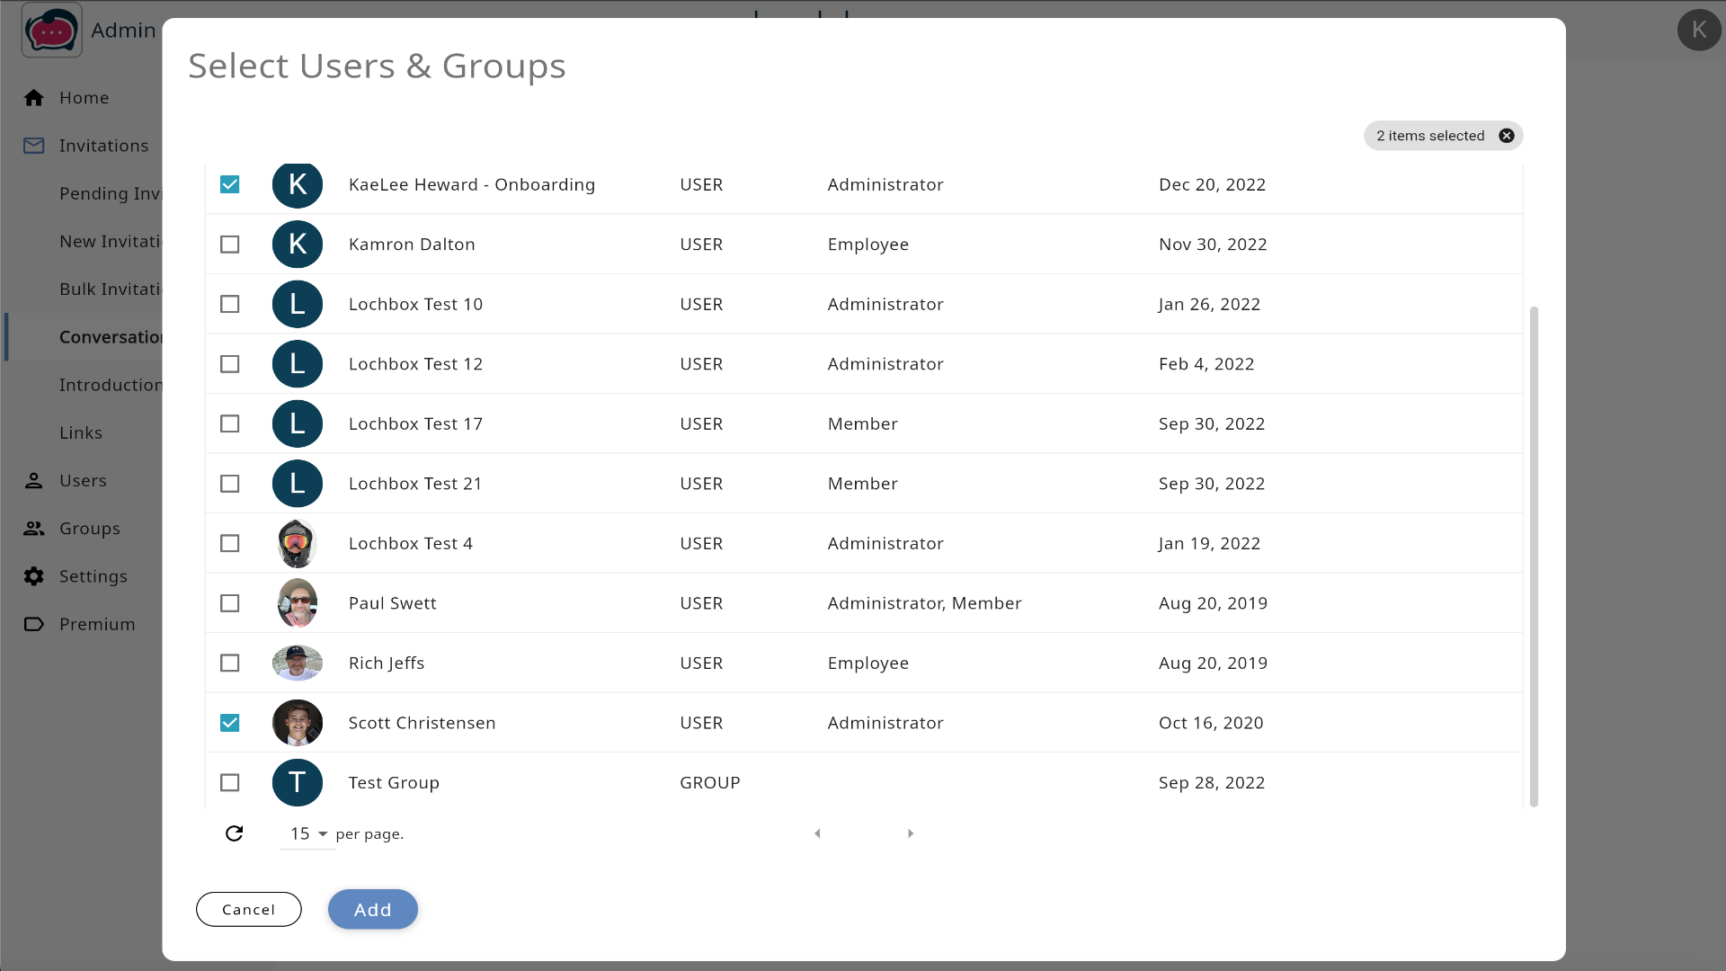Open Pending Invitations sidebar item
This screenshot has width=1726, height=971.
point(110,194)
